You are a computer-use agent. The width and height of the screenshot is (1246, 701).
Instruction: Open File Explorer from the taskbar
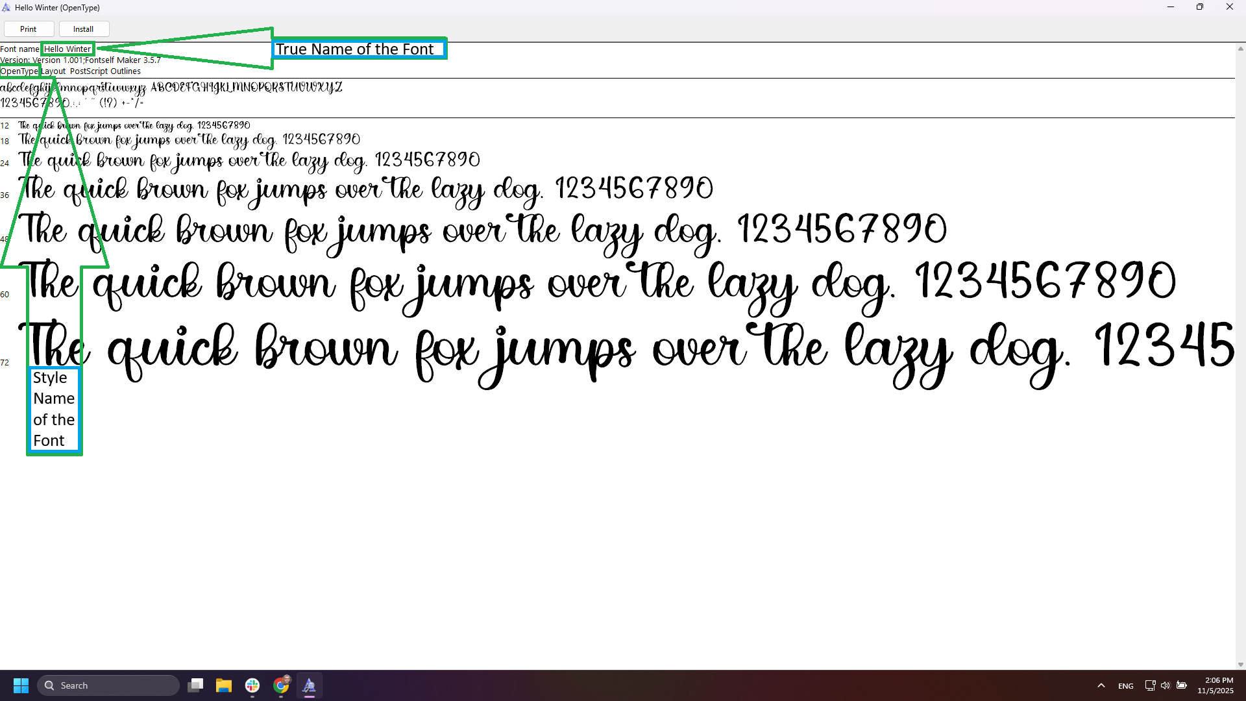tap(224, 685)
